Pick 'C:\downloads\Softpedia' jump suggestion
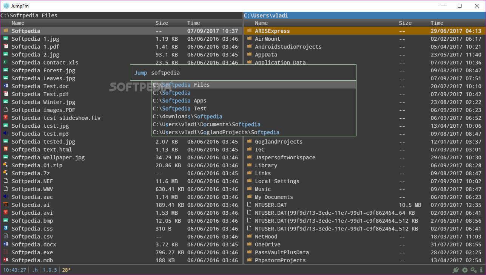Image resolution: width=486 pixels, height=275 pixels. point(254,116)
